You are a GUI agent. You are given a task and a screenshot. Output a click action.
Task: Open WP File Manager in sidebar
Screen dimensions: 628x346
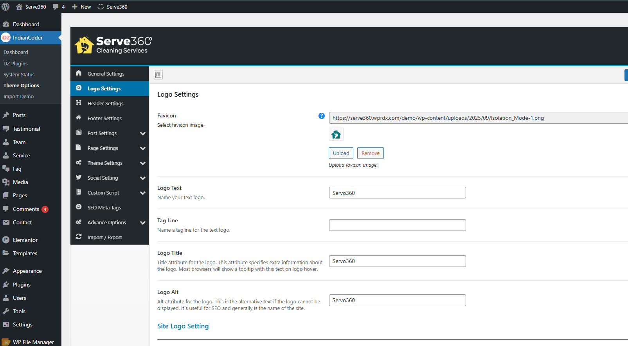pos(33,342)
